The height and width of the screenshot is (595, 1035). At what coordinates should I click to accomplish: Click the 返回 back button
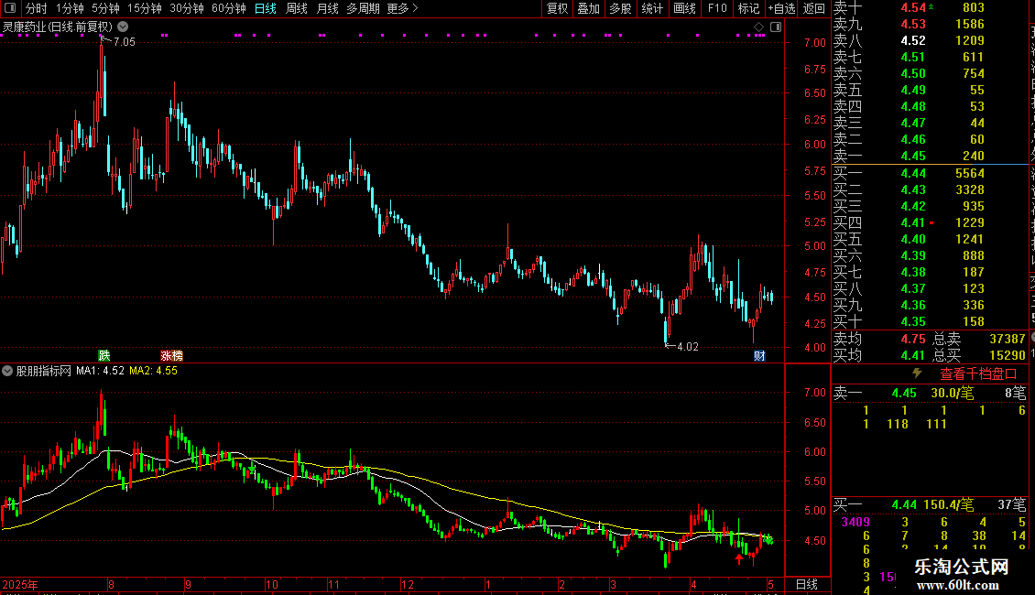coord(814,8)
